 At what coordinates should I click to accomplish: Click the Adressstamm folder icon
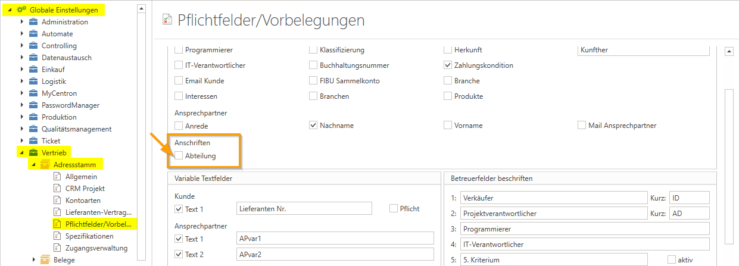[x=45, y=164]
